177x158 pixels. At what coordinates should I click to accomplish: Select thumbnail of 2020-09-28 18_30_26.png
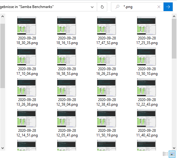(x=26, y=26)
